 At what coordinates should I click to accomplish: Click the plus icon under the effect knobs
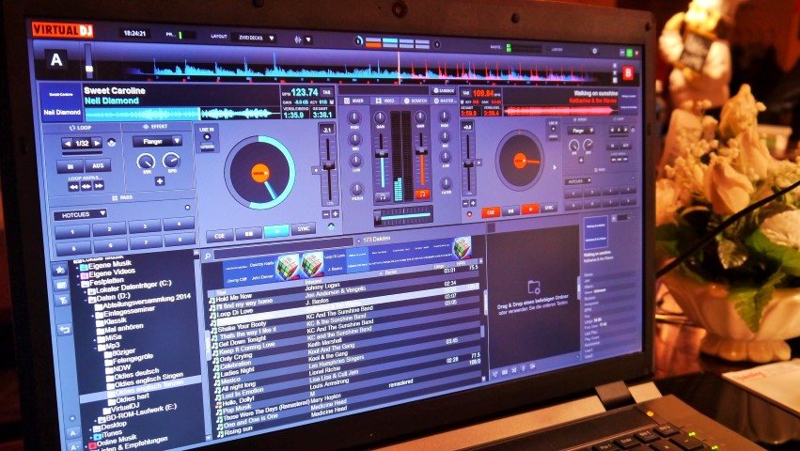[159, 181]
